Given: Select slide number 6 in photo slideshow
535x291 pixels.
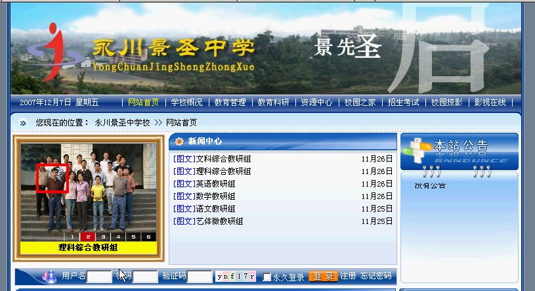Looking at the screenshot, I should point(149,236).
